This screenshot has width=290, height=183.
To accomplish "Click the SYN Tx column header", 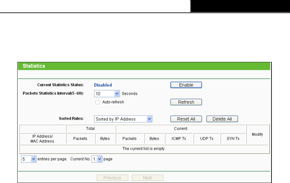I will point(233,139).
